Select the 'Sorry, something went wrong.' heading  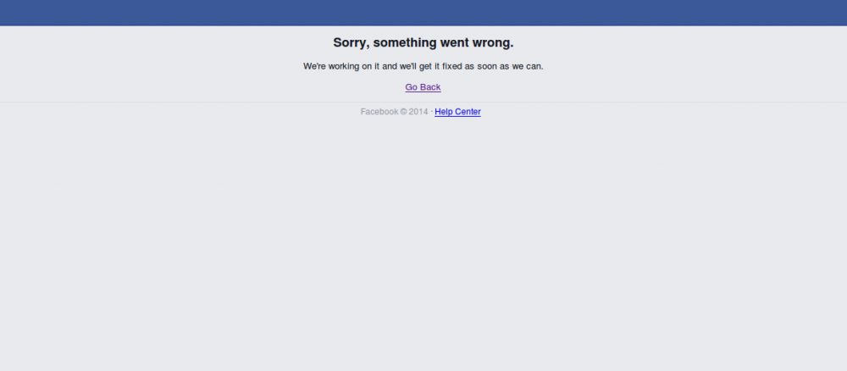click(x=423, y=42)
